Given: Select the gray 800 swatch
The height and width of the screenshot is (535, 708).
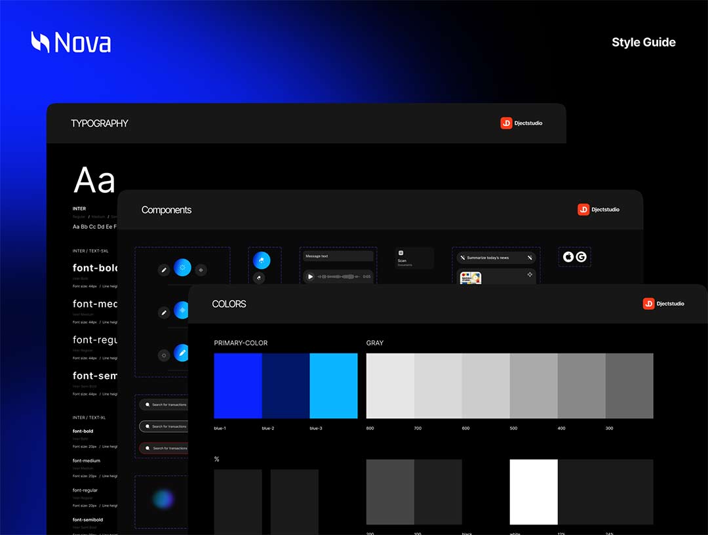Looking at the screenshot, I should pyautogui.click(x=390, y=386).
